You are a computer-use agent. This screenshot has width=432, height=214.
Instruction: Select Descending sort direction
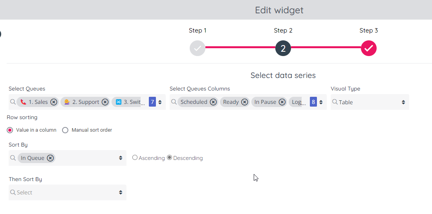coord(170,158)
